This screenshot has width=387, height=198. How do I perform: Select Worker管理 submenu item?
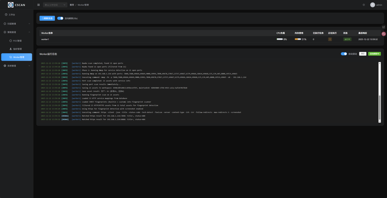[x=16, y=57]
